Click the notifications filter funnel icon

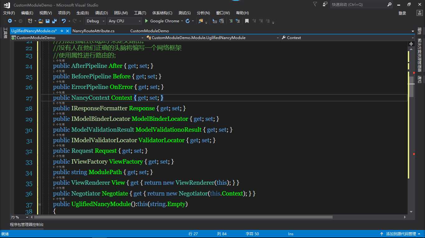point(315,4)
